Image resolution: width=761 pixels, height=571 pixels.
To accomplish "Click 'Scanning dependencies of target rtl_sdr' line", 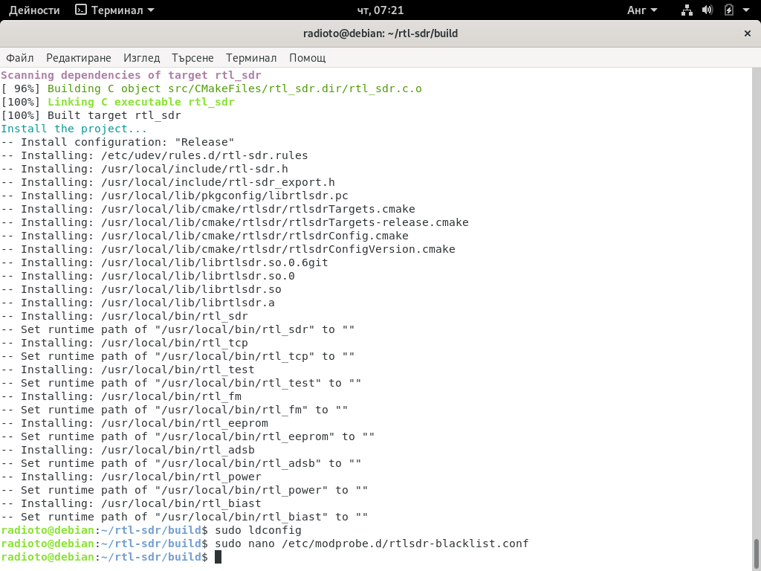I will (131, 75).
